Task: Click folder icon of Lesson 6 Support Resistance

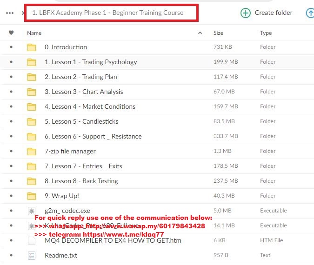Action: tap(32, 137)
